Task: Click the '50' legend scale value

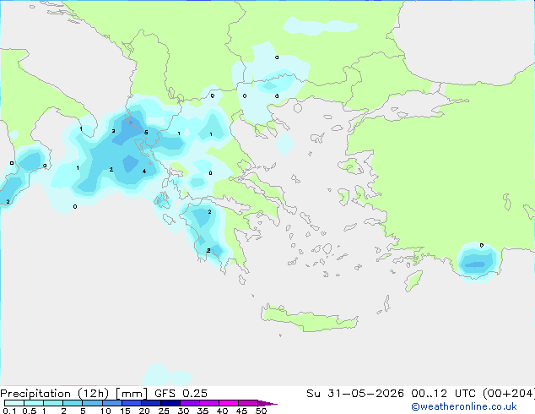Action: (262, 411)
